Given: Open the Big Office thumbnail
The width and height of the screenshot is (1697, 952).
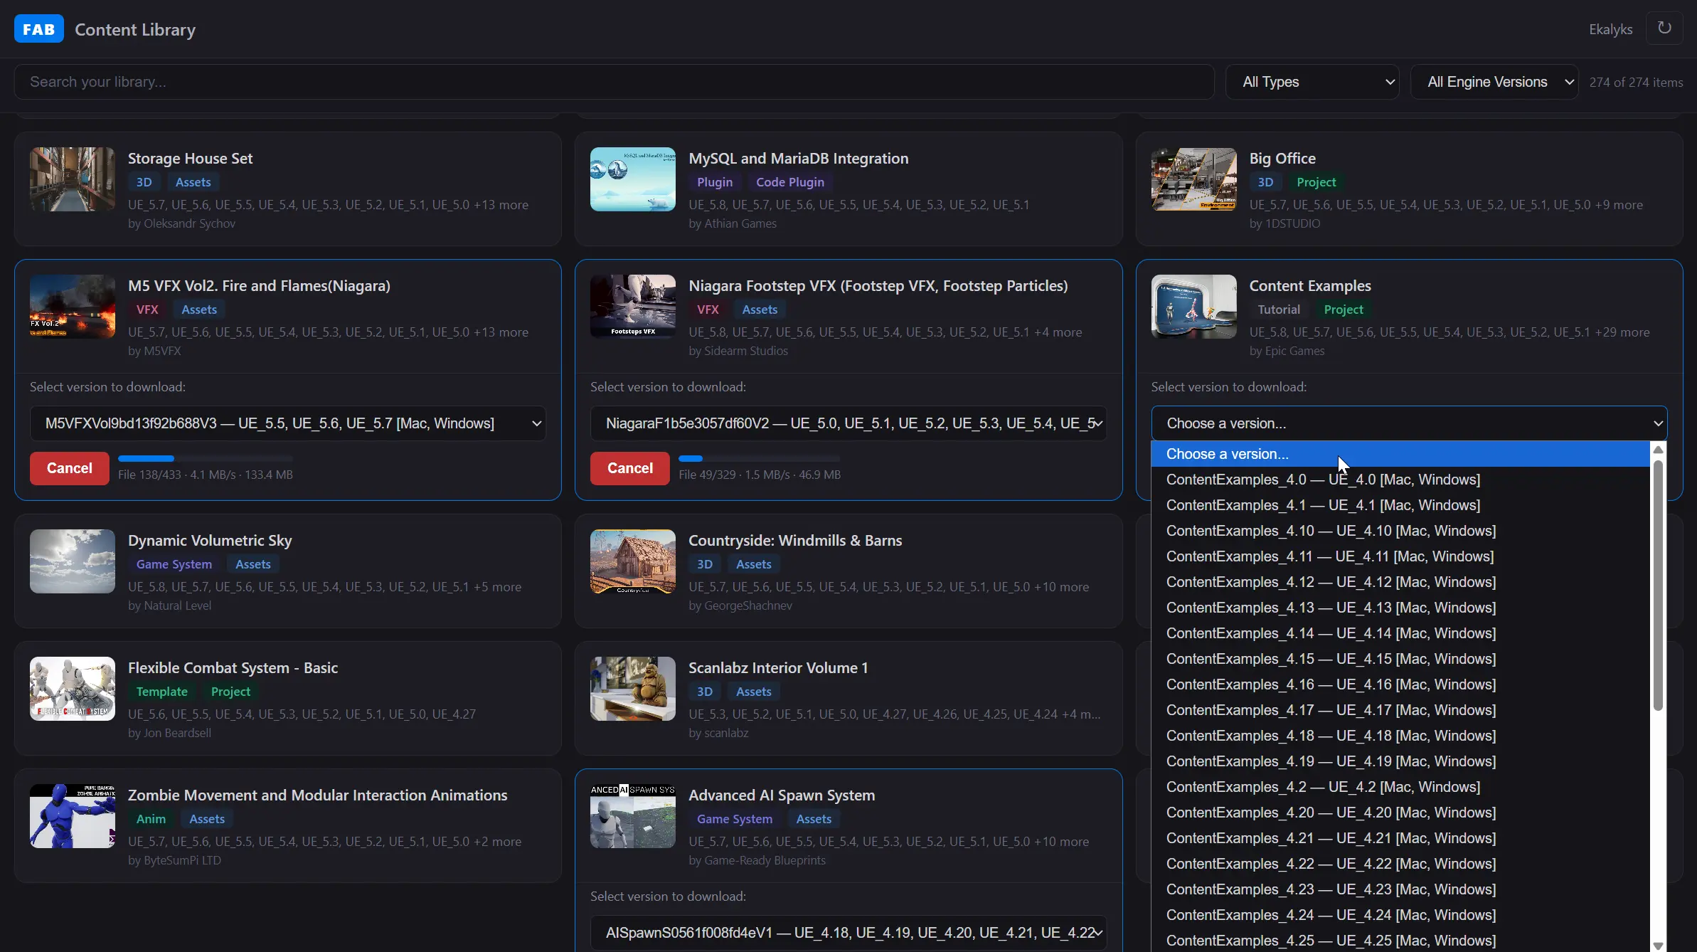Looking at the screenshot, I should [1194, 179].
